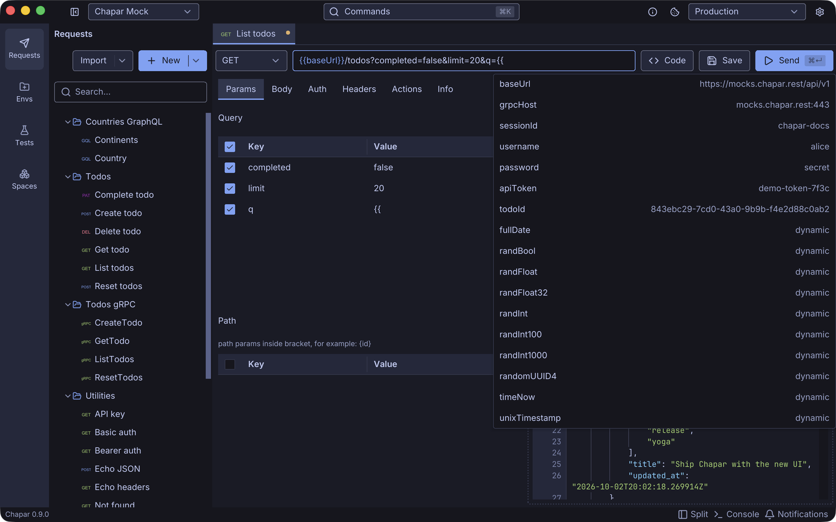Viewport: 836px width, 522px height.
Task: Uncheck the q query parameter
Action: (230, 209)
